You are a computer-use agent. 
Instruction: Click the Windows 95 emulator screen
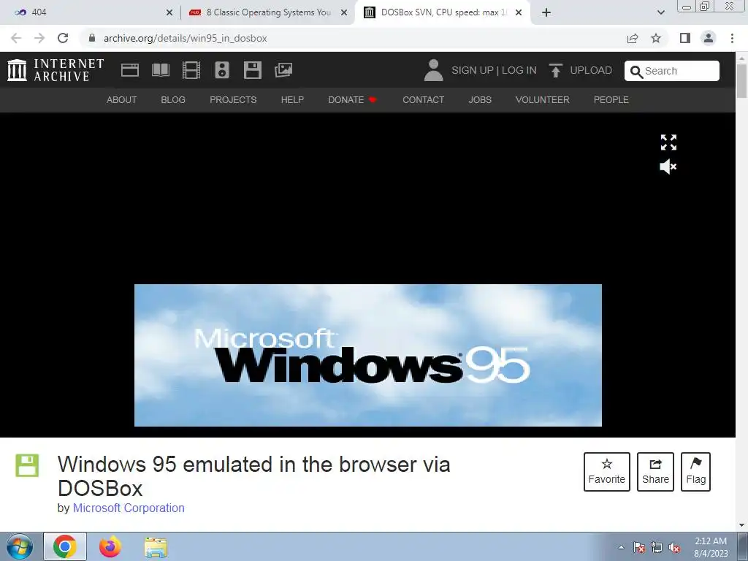point(368,356)
